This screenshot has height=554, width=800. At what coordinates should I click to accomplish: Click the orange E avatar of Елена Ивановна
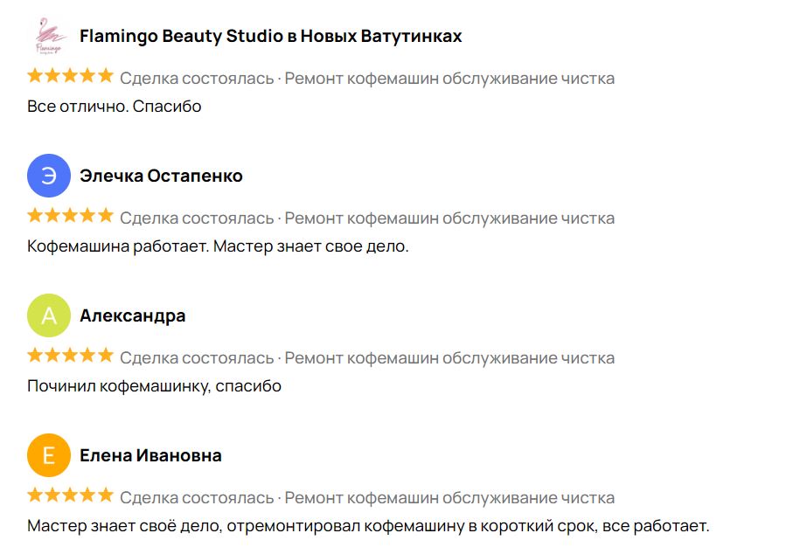tap(49, 455)
